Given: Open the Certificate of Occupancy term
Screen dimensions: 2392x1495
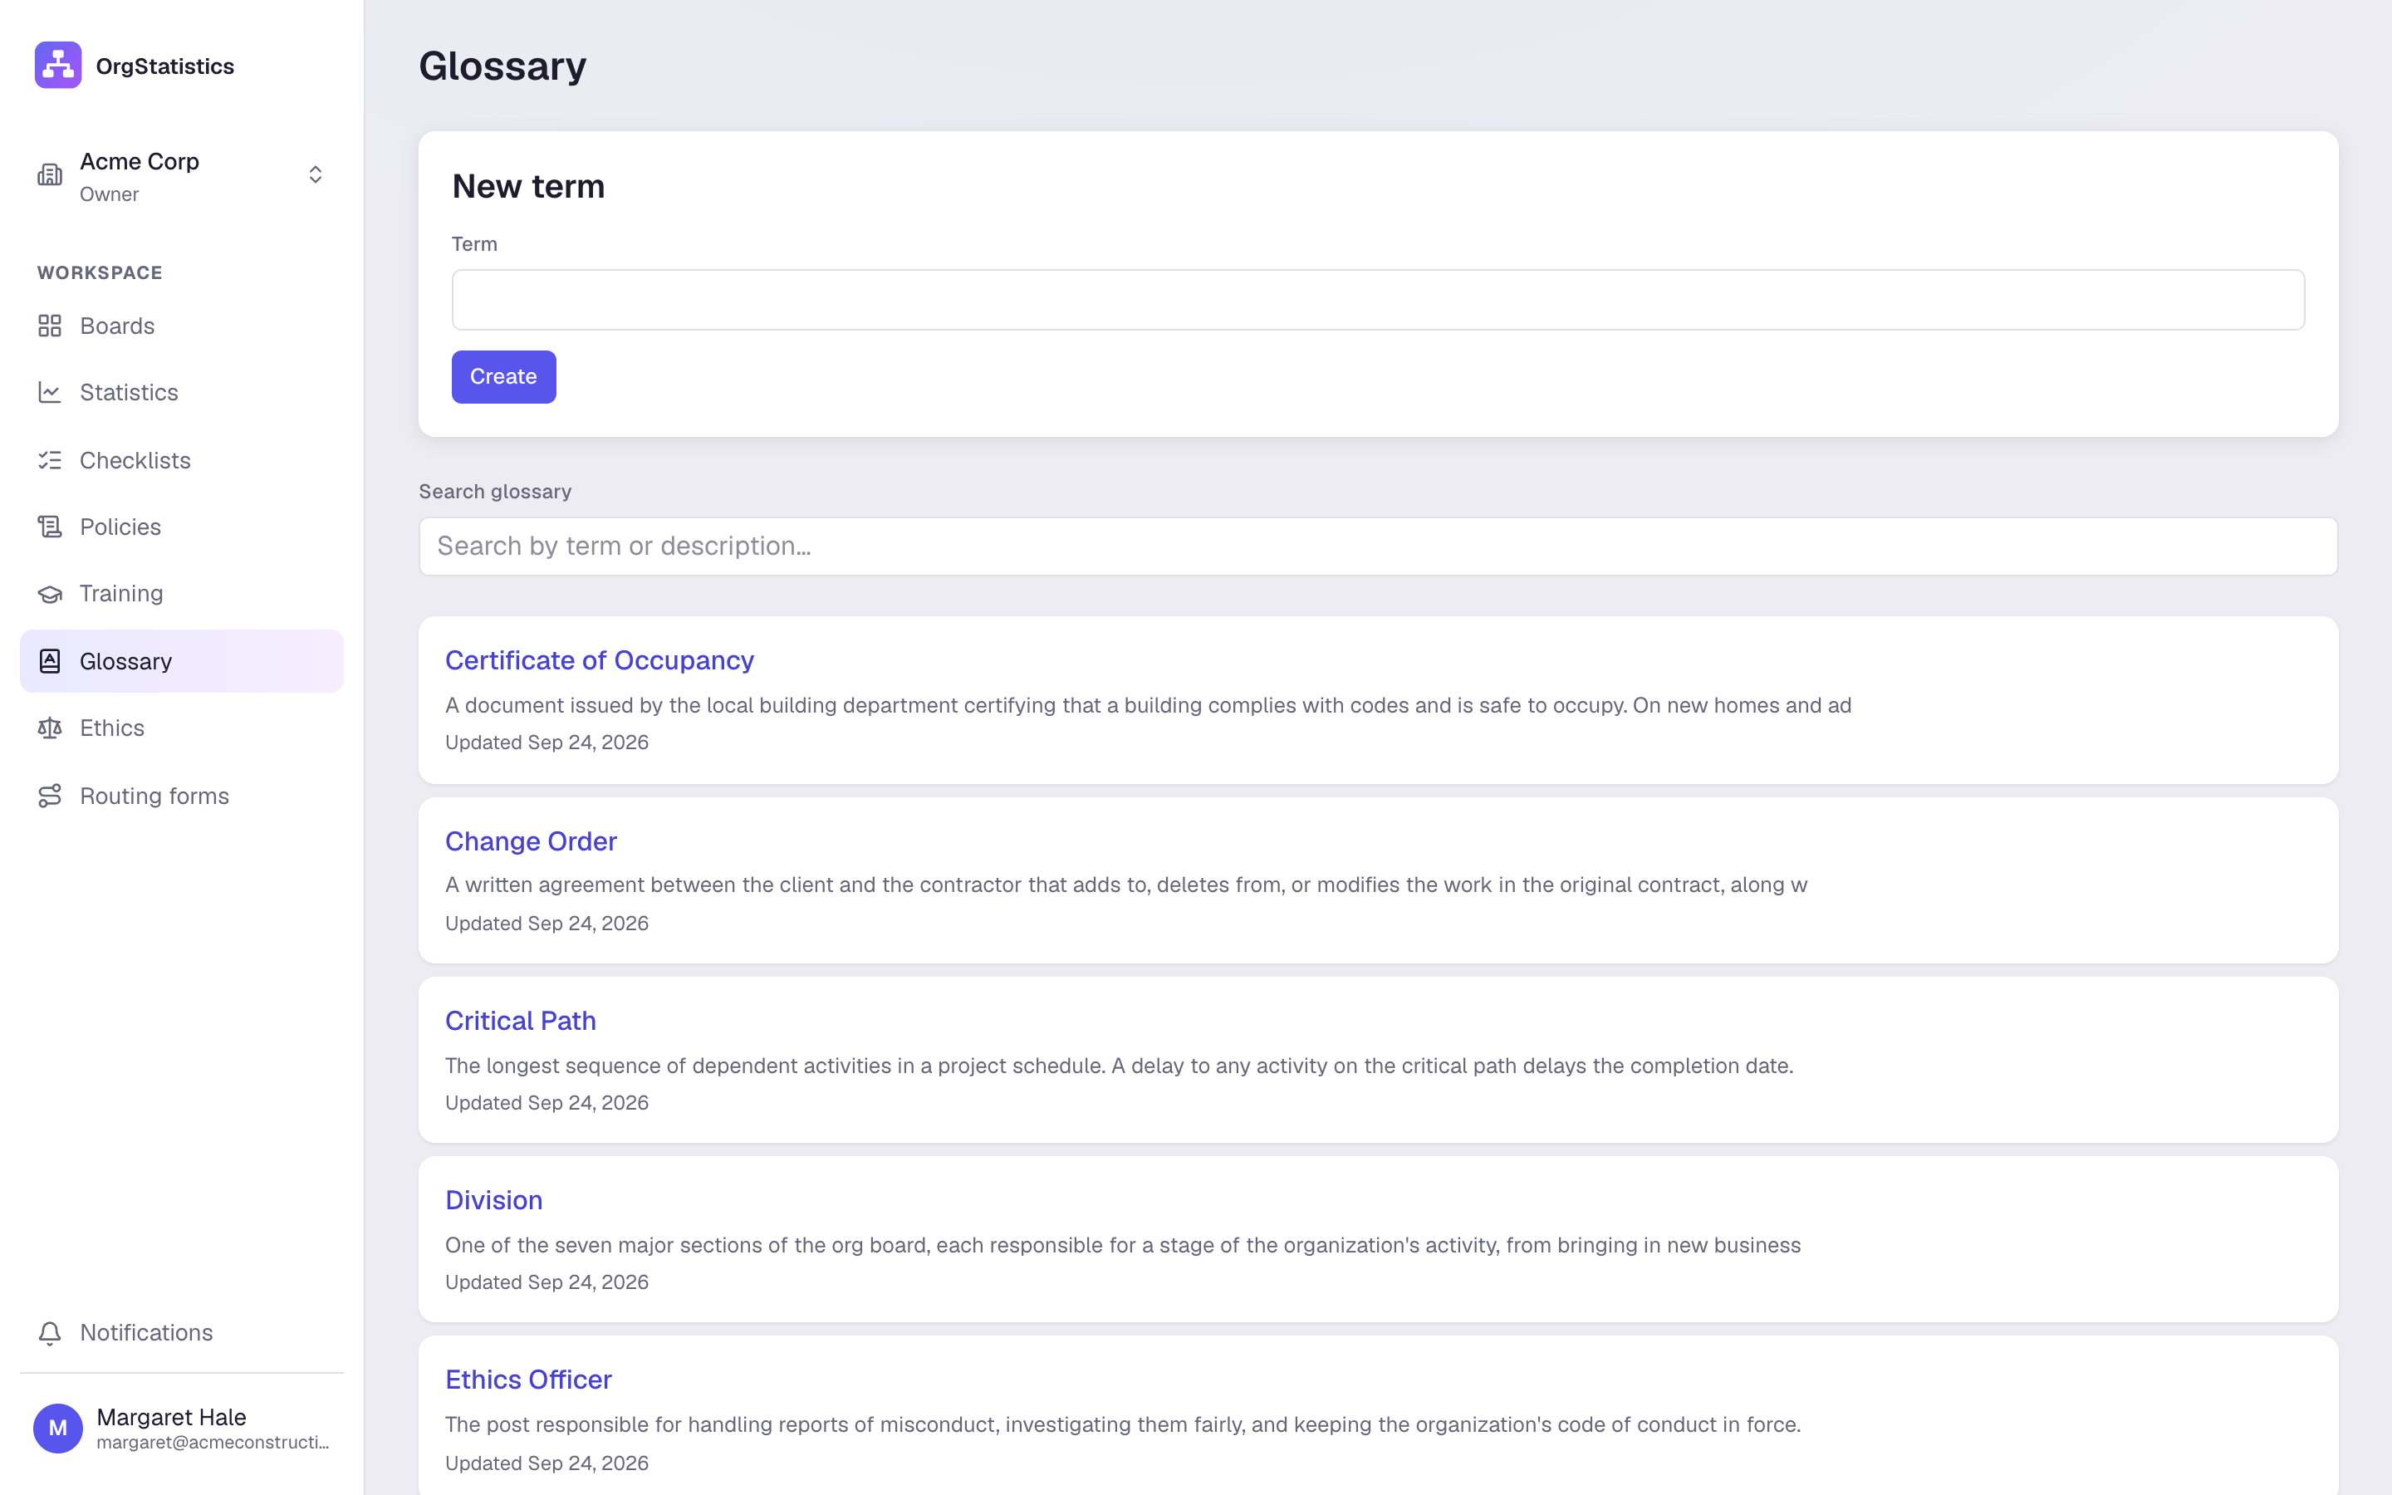Looking at the screenshot, I should click(599, 660).
